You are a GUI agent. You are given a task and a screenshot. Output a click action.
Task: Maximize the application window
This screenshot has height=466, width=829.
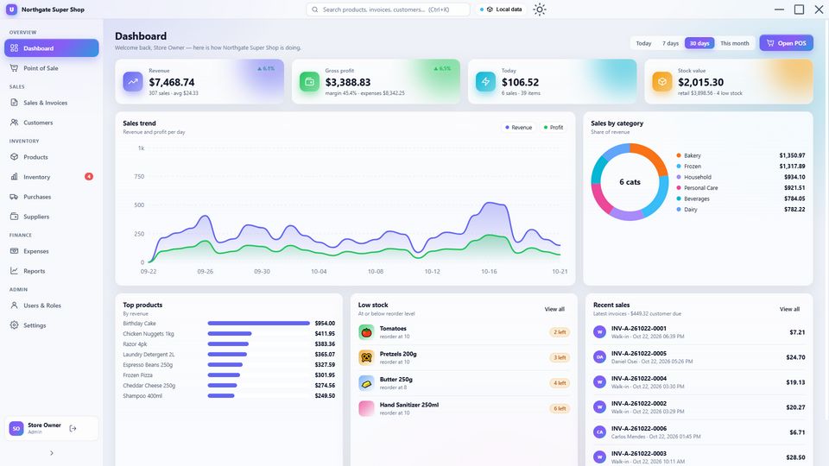point(799,9)
